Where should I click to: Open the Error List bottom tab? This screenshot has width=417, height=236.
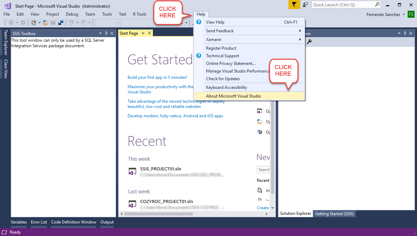tap(39, 222)
